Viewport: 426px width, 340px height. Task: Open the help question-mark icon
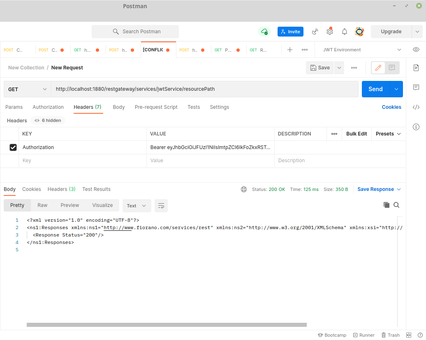tap(420, 335)
